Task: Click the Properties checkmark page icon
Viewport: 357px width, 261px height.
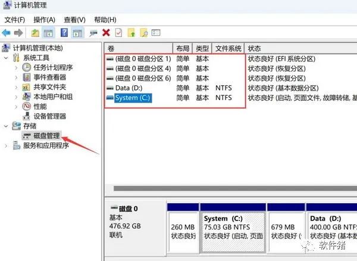Action: click(x=118, y=33)
